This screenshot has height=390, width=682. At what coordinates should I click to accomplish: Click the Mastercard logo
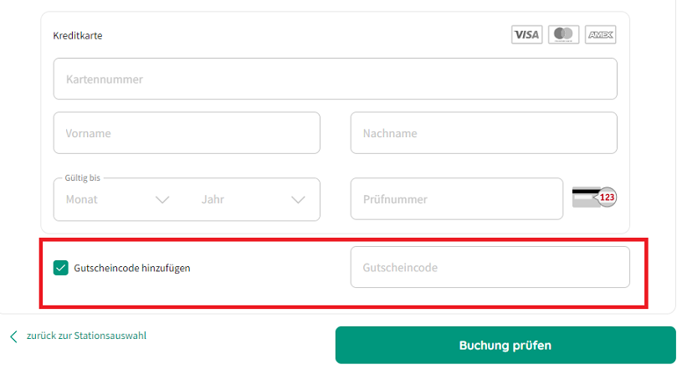(563, 34)
